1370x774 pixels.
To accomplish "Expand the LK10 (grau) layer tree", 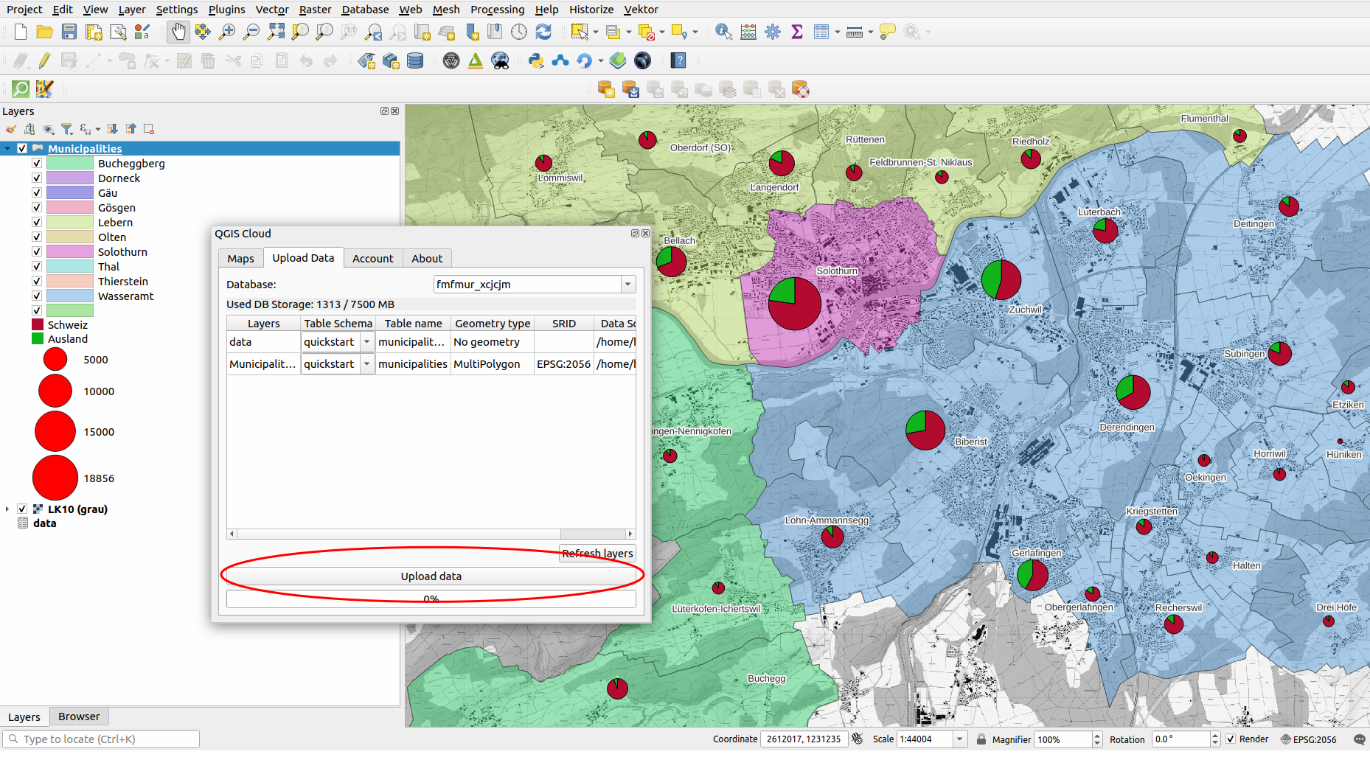I will (x=7, y=509).
